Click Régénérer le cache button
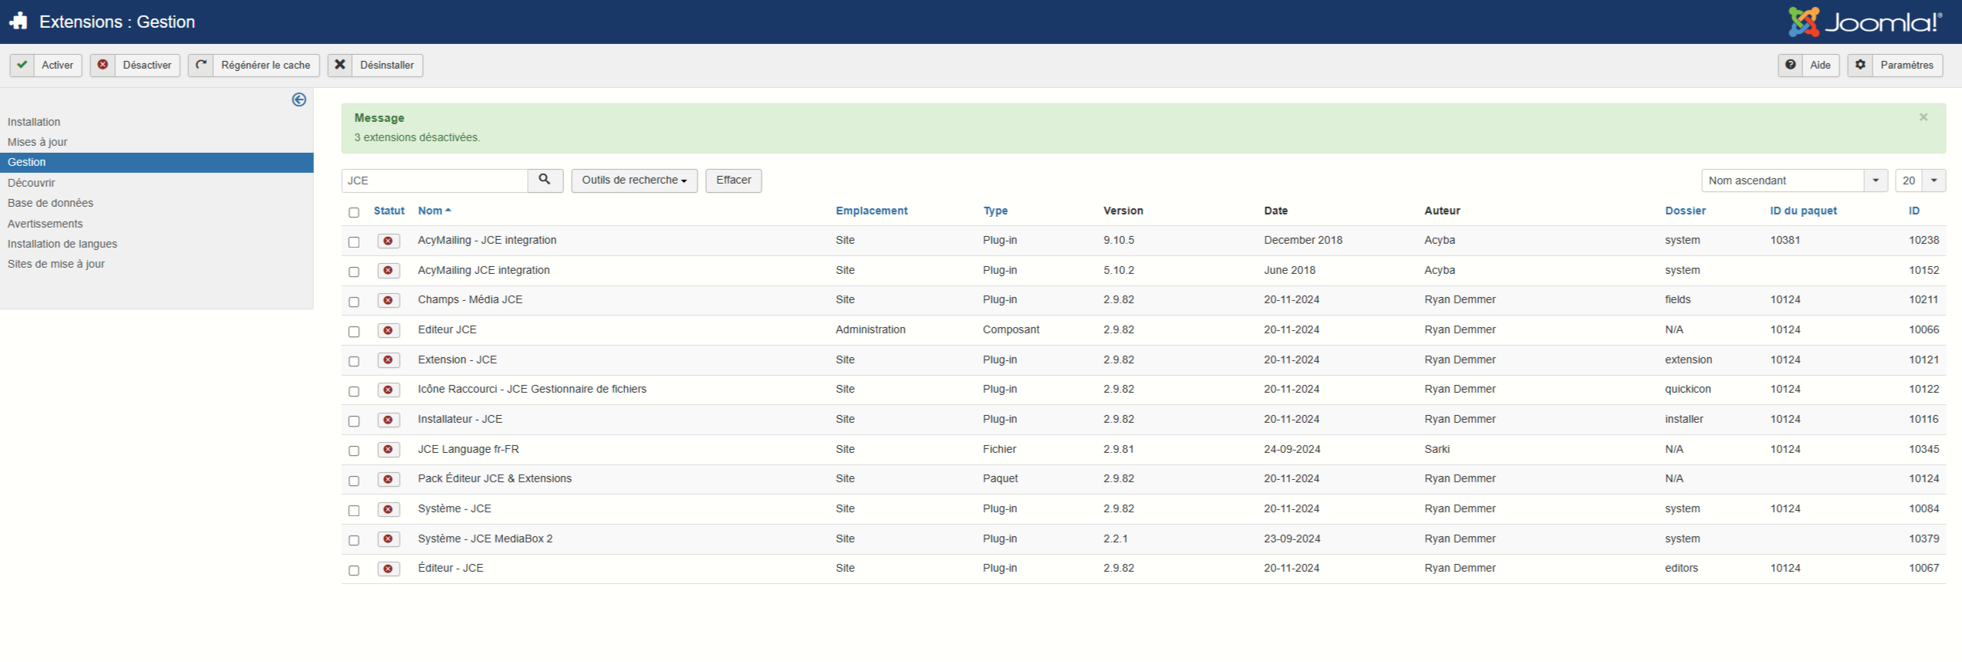 254,65
